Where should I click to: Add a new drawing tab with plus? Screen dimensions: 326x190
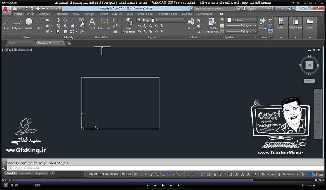[69, 43]
